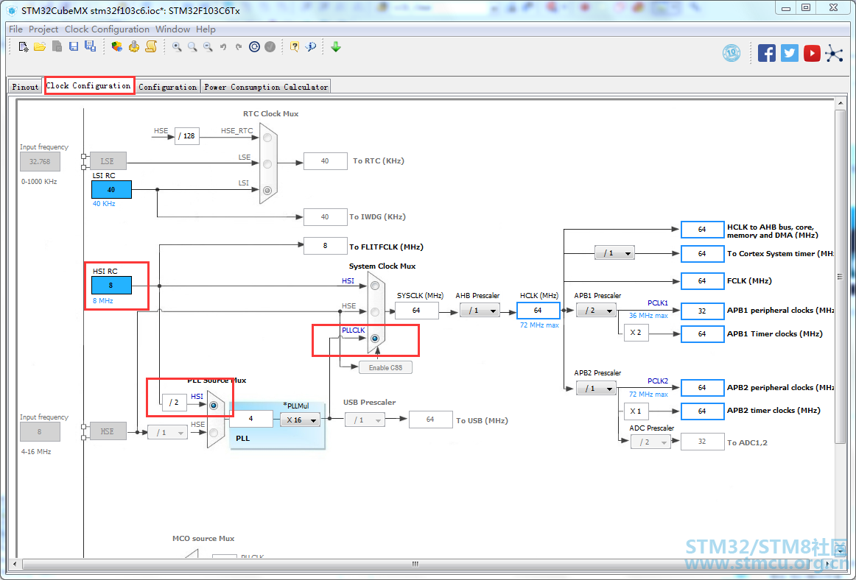The height and width of the screenshot is (580, 856).
Task: Click the scroll-shaped generate code icon
Action: tap(151, 47)
